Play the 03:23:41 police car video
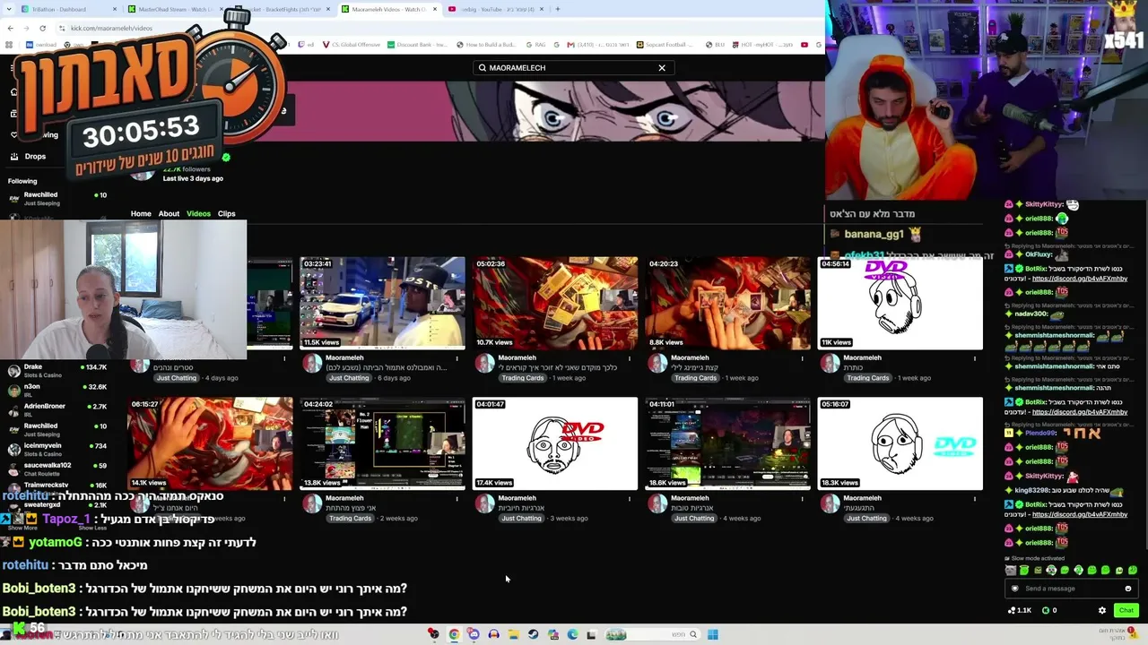This screenshot has width=1148, height=645. 382,303
